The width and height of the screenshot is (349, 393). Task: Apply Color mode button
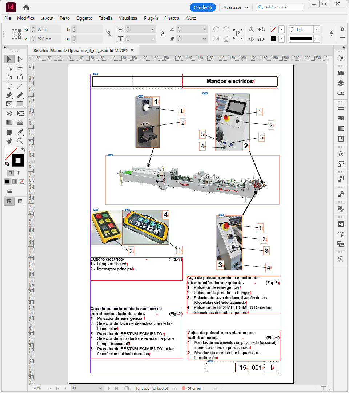(x=7, y=182)
